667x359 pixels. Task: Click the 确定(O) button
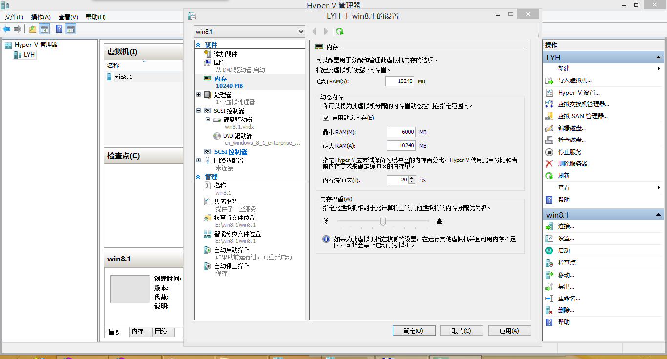click(413, 331)
